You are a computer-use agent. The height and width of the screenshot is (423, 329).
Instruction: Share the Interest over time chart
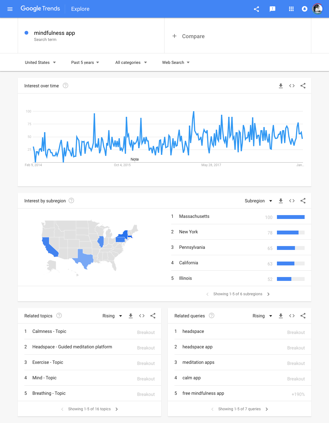pos(303,86)
